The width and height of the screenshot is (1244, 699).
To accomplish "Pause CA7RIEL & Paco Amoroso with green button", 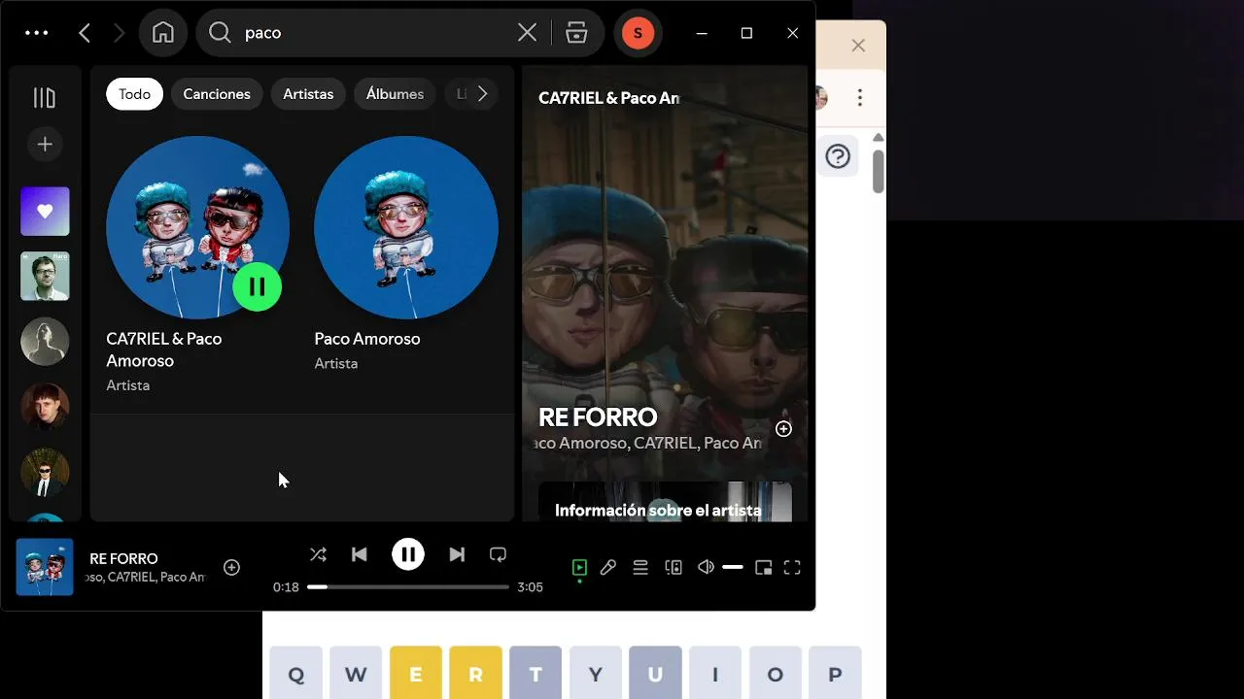I will [258, 286].
